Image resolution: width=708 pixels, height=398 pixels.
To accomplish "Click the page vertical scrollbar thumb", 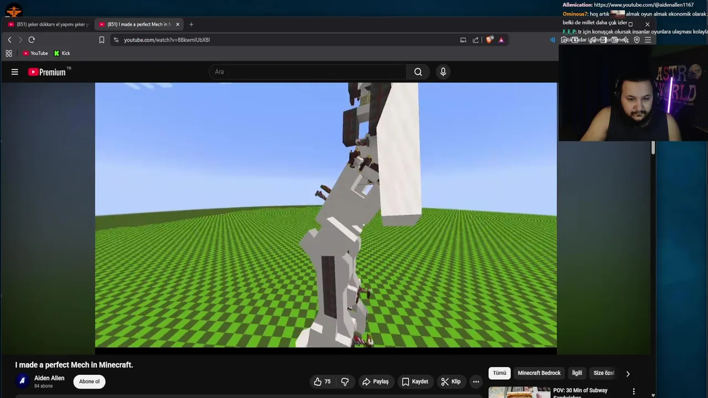I will (x=653, y=148).
